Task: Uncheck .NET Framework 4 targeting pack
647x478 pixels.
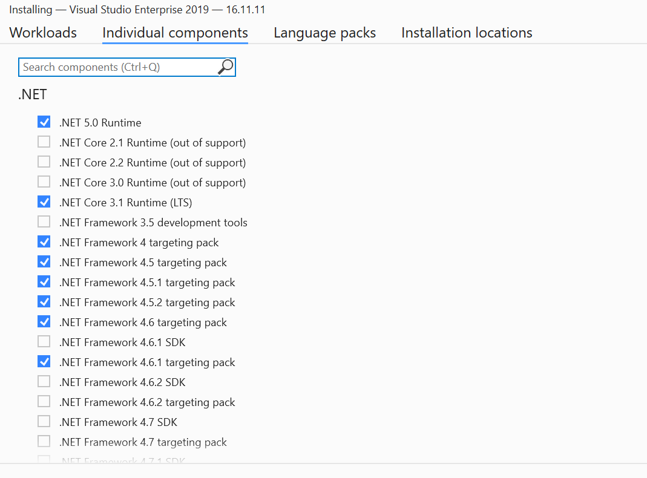Action: (44, 241)
